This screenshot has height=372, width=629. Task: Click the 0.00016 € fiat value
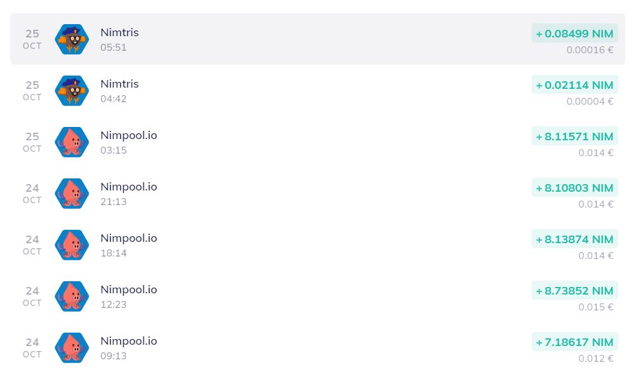click(590, 50)
